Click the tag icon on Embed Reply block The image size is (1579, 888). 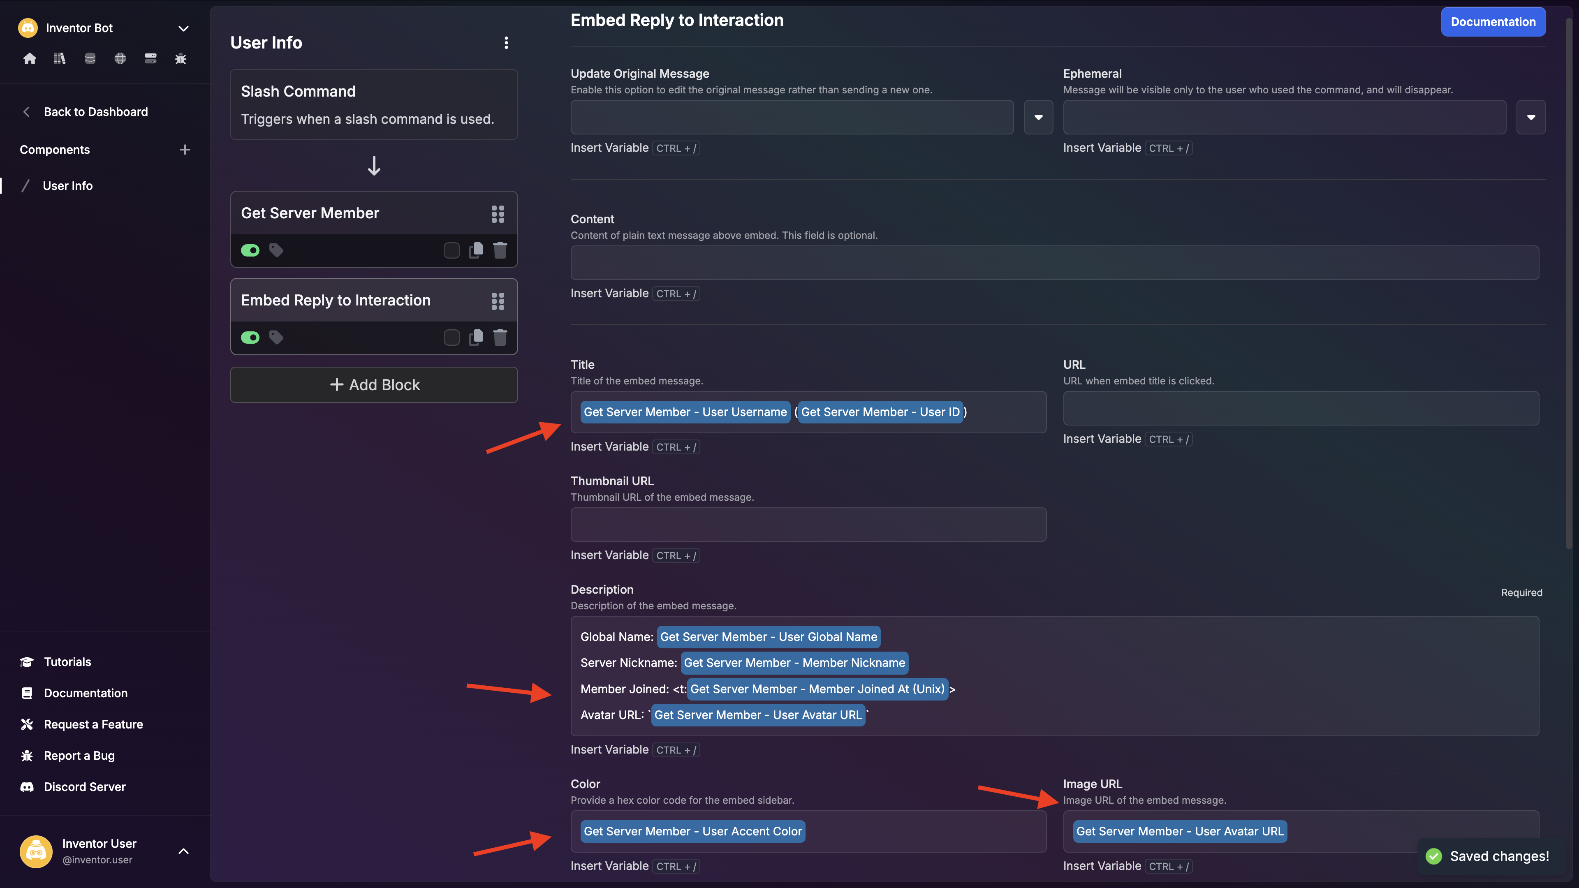[276, 337]
